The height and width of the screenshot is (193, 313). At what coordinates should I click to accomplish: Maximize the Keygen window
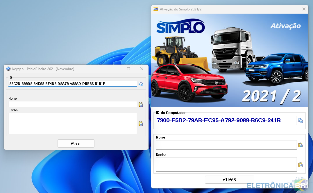[x=128, y=69]
